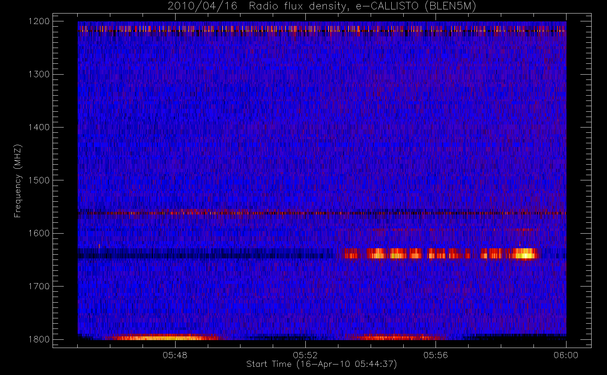Click the 05:52 time tick label
607x375 pixels.
click(305, 355)
